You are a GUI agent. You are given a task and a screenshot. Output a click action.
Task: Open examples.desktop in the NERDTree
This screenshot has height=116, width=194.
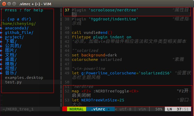coord(24,78)
